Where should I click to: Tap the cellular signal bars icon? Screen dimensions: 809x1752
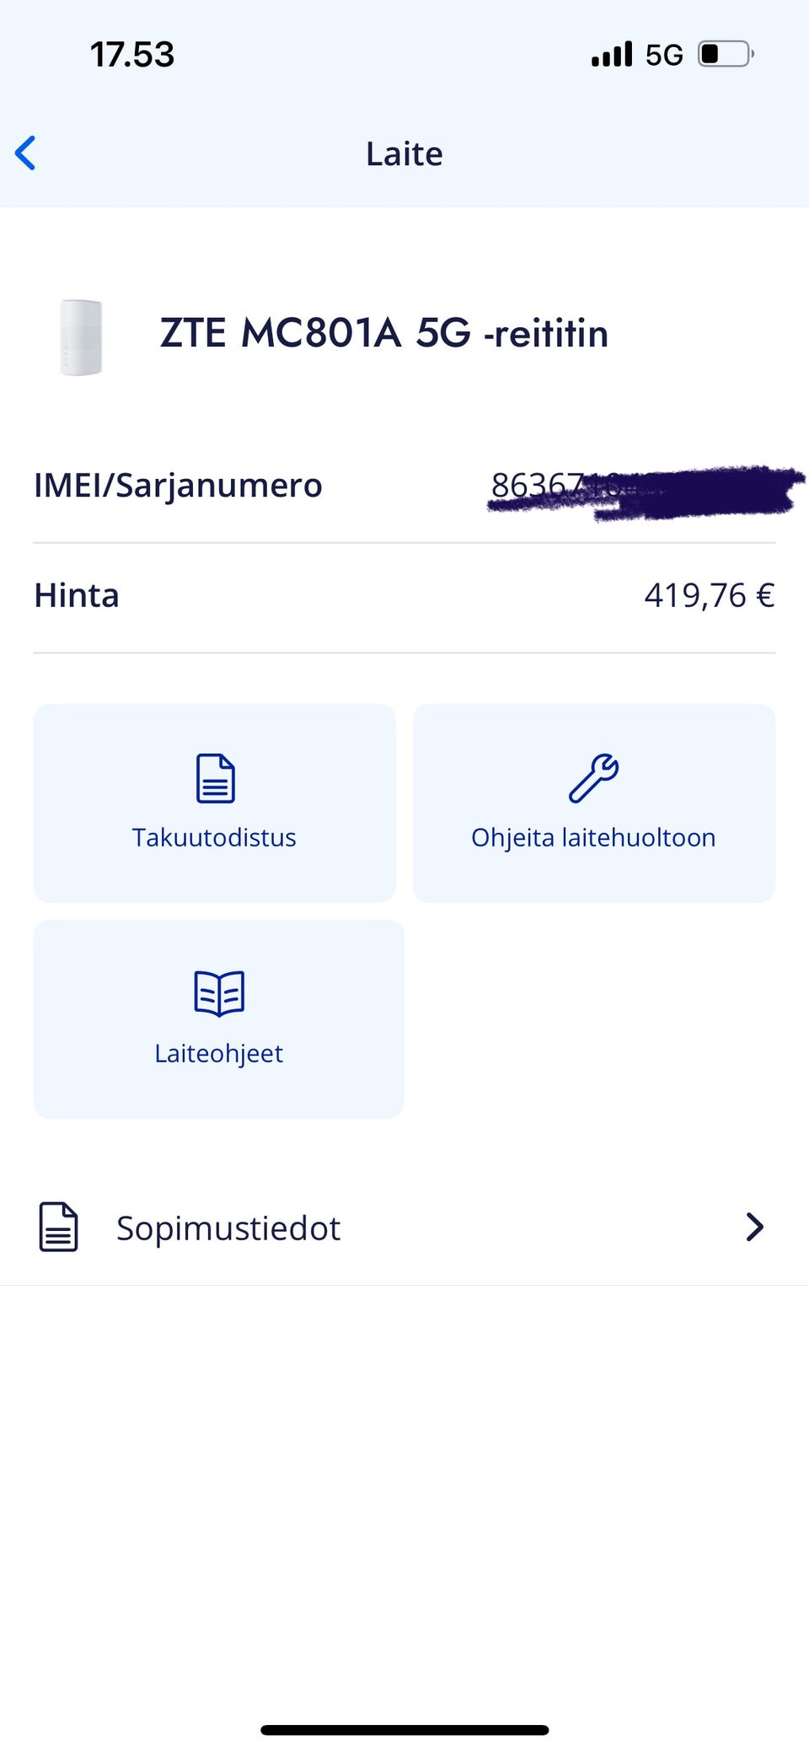(x=612, y=55)
